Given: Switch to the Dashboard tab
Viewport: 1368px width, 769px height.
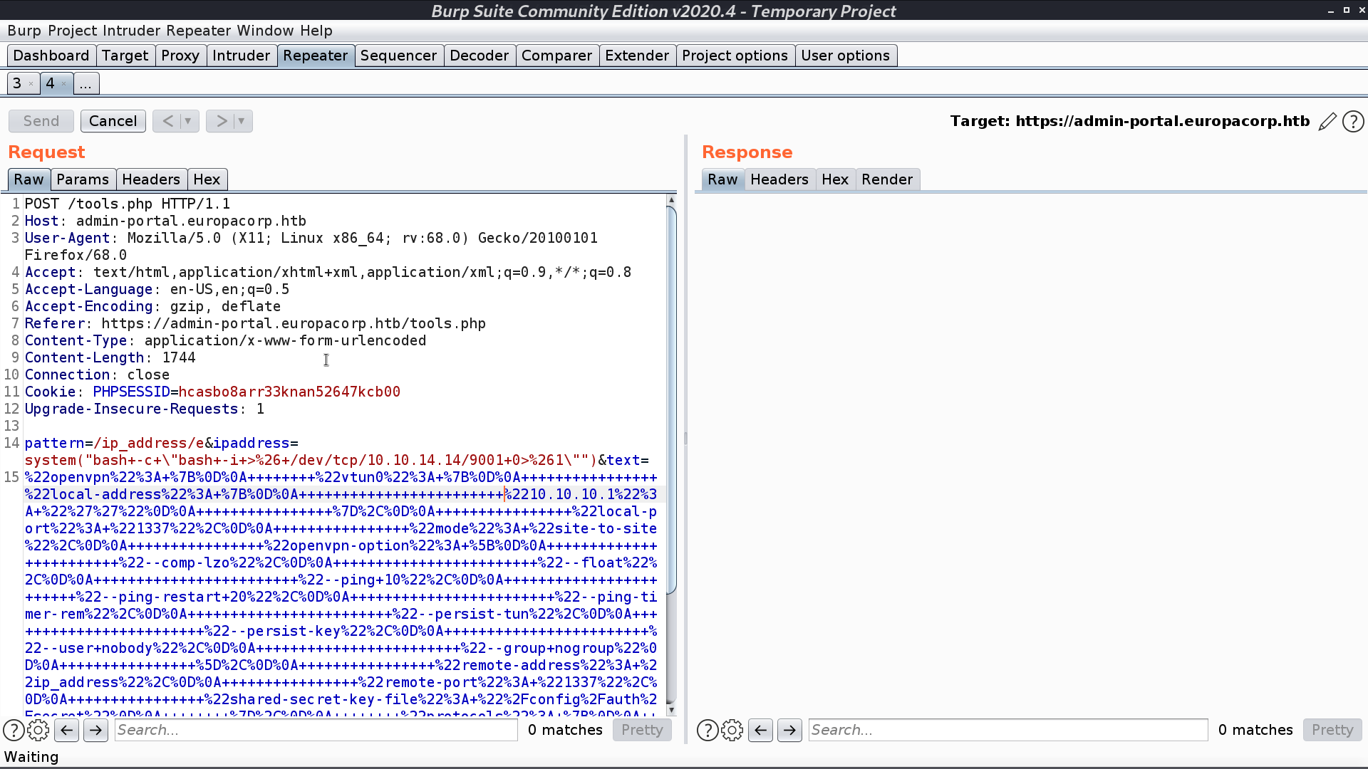Looking at the screenshot, I should [51, 56].
